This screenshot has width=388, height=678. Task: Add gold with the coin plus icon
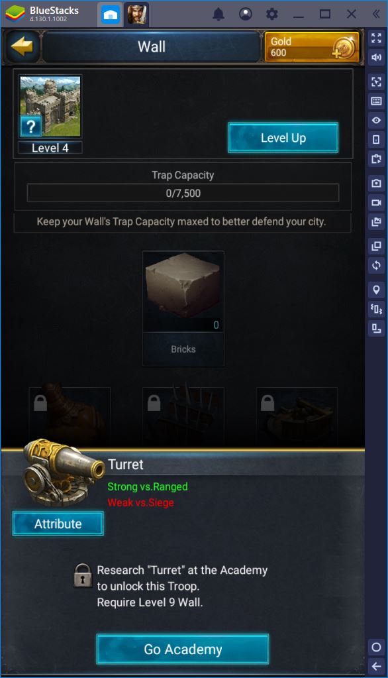coord(346,48)
